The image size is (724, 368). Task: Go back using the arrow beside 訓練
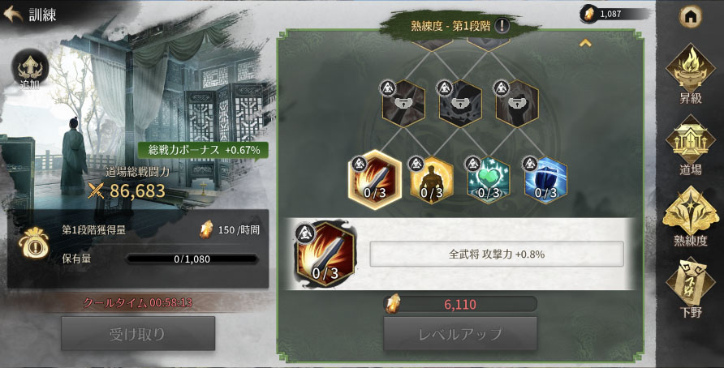pyautogui.click(x=13, y=15)
